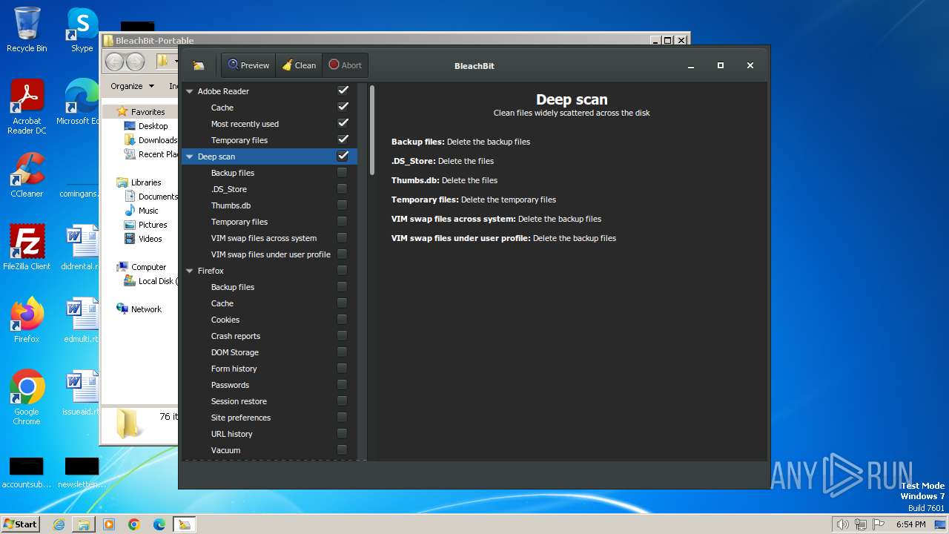This screenshot has width=949, height=534.
Task: Select Site preferences item
Action: click(x=241, y=418)
